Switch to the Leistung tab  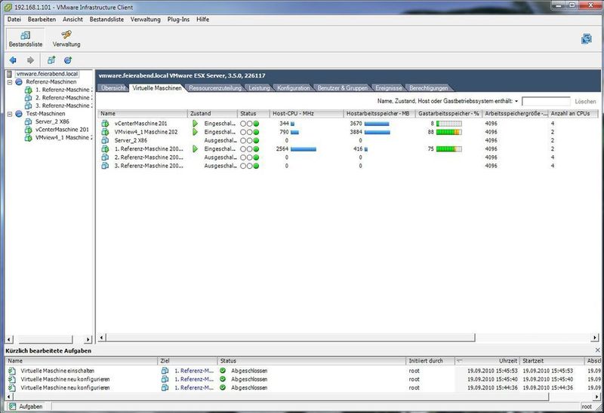click(x=259, y=88)
